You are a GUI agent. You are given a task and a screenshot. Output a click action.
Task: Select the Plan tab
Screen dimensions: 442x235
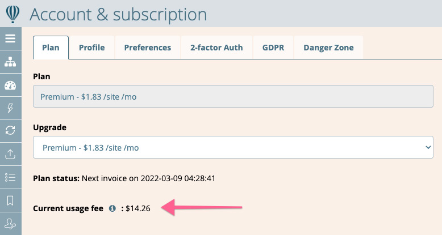tap(51, 48)
